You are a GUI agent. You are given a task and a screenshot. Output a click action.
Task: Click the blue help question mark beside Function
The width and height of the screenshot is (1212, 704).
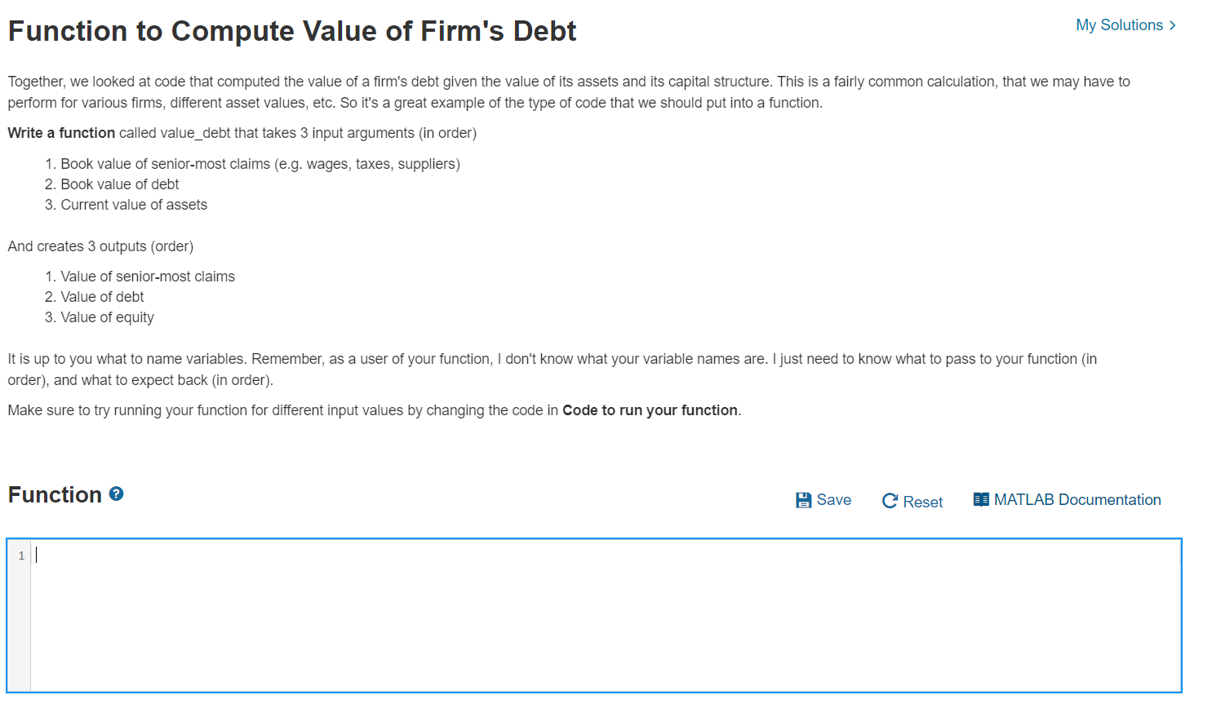click(116, 493)
